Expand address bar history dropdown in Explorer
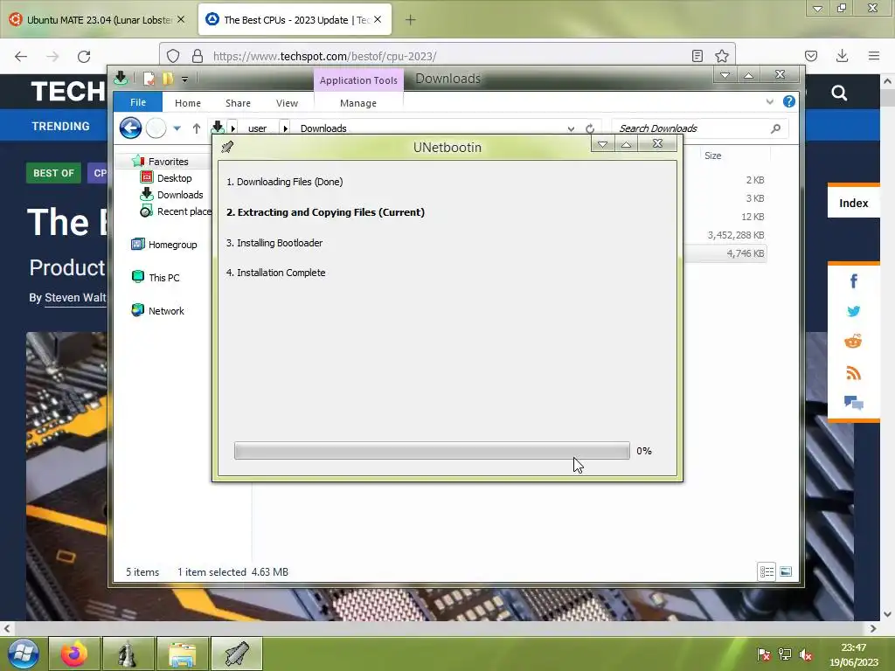The image size is (895, 671). tap(571, 129)
